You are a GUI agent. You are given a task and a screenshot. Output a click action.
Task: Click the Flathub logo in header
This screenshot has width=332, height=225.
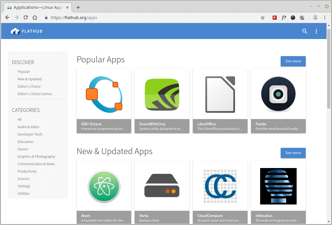pyautogui.click(x=27, y=31)
